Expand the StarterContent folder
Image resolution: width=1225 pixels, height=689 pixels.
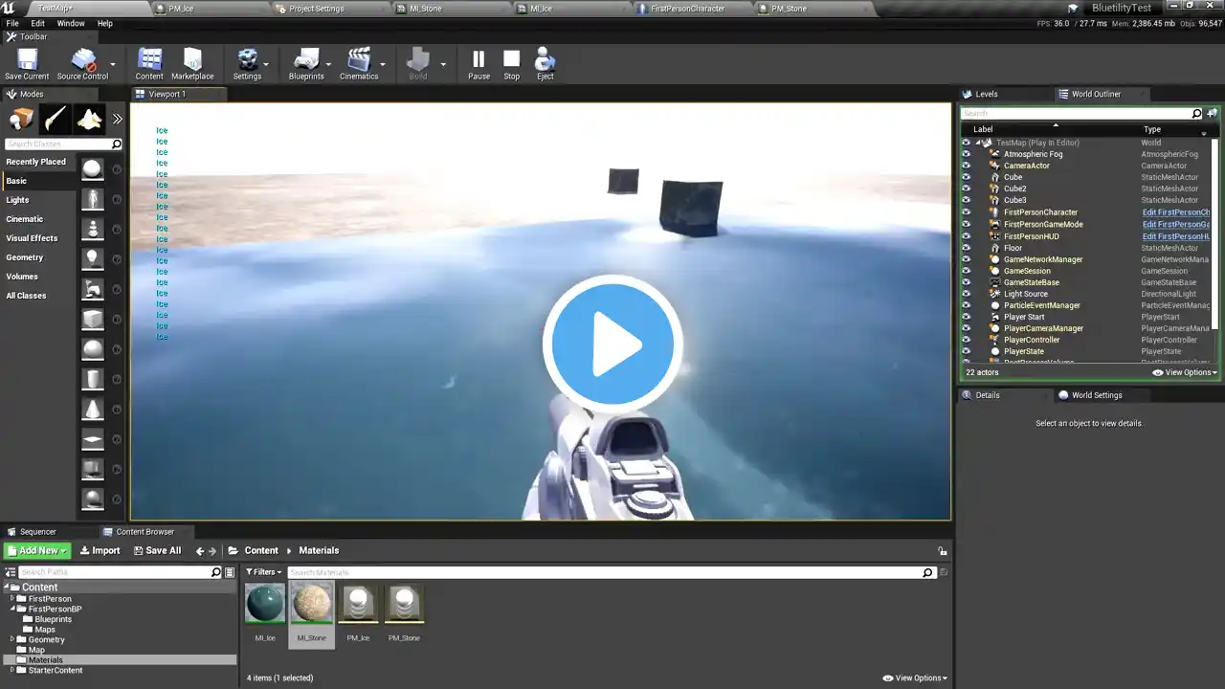pyautogui.click(x=12, y=671)
